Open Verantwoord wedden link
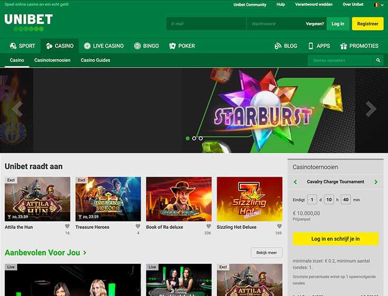Screen dimensions: 388x296 coord(313,4)
